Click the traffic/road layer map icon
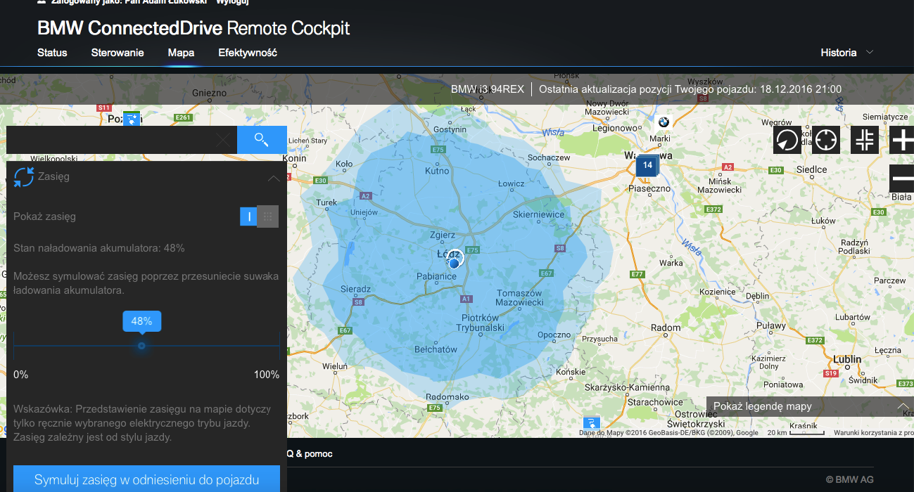 tap(865, 140)
